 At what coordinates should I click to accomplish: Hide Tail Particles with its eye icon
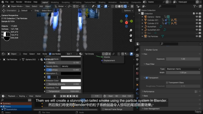(x=197, y=36)
